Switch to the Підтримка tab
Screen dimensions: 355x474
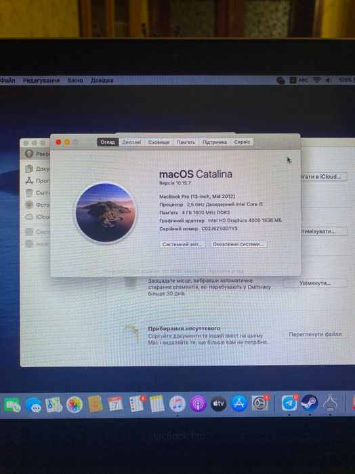pos(215,142)
